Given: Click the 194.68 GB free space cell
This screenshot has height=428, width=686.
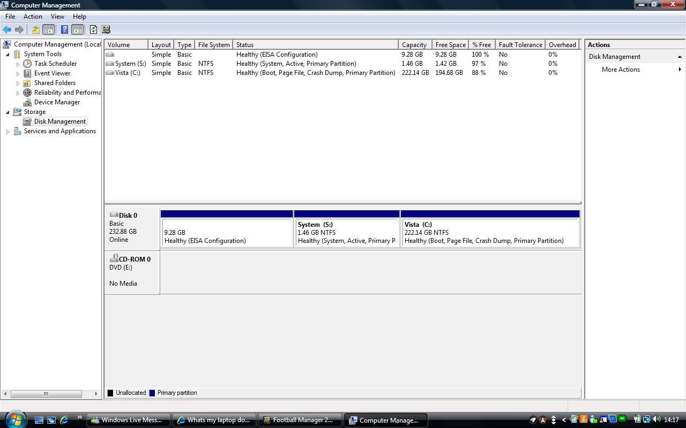Looking at the screenshot, I should coord(449,73).
